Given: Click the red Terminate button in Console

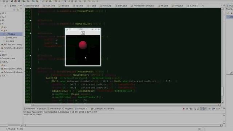Looking at the screenshot, I should [x=183, y=109].
